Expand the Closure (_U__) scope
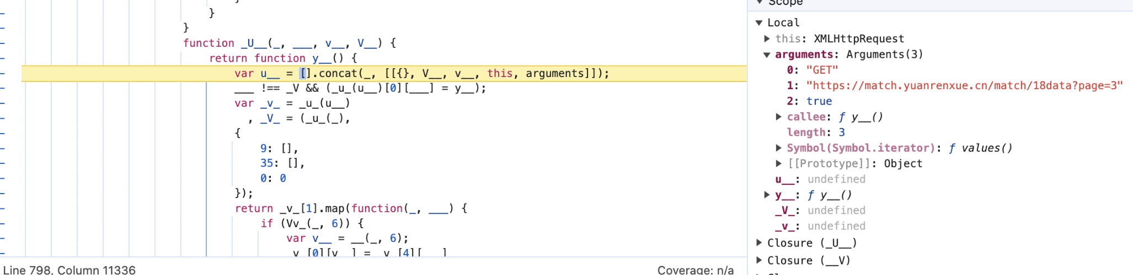Viewport: 1133px width, 275px height. pos(760,243)
